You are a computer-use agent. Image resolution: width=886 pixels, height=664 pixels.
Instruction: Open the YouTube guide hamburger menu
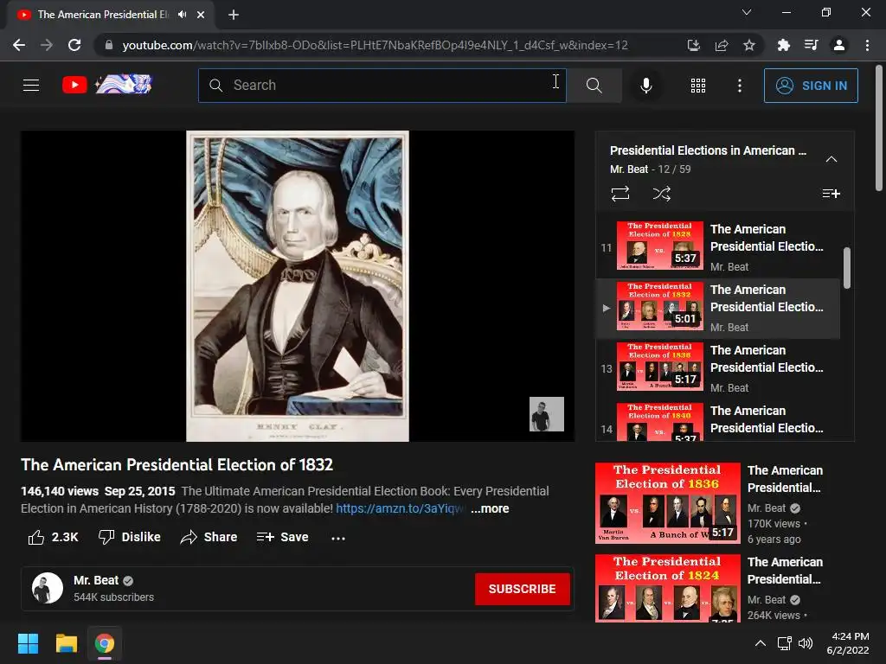coord(31,86)
